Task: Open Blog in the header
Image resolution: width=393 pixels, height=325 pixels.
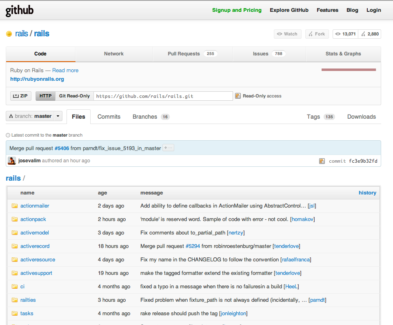Action: [x=352, y=10]
